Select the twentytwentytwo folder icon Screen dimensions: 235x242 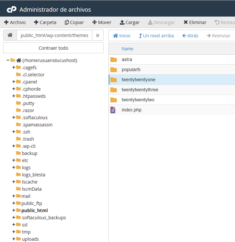(x=114, y=100)
